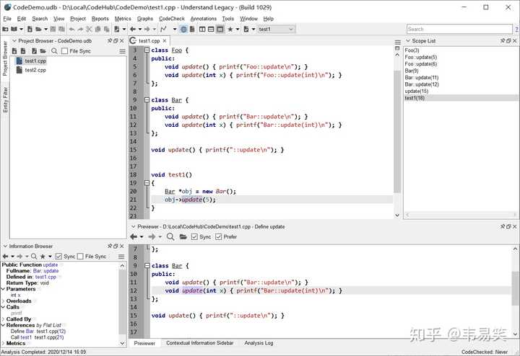Open the File menu
The image size is (520, 356).
[7, 19]
